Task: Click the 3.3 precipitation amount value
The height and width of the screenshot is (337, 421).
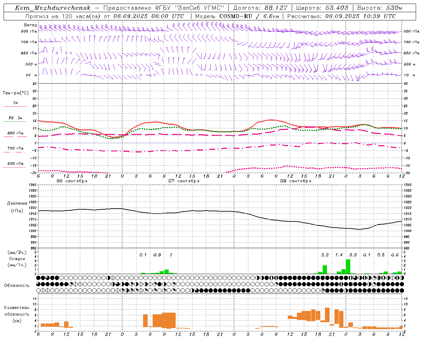Action: pyautogui.click(x=353, y=255)
